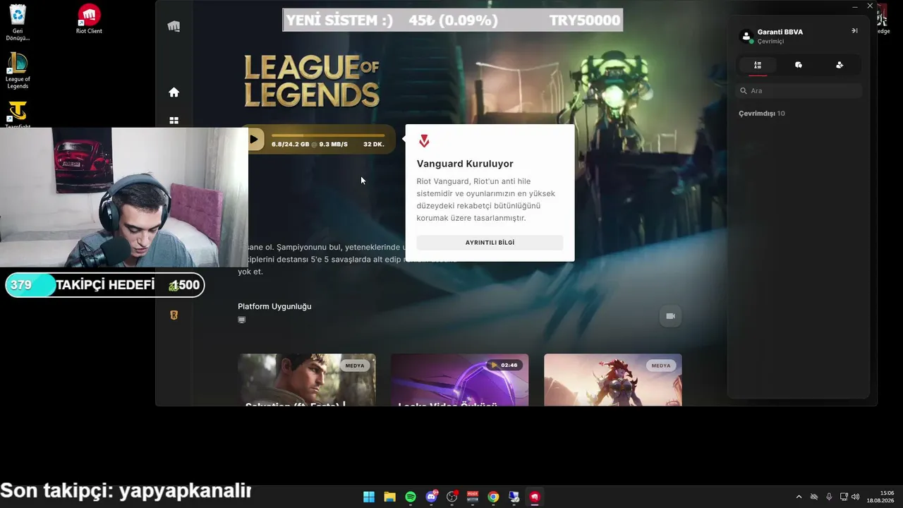Open the clock and date showing 15:06

[880, 497]
